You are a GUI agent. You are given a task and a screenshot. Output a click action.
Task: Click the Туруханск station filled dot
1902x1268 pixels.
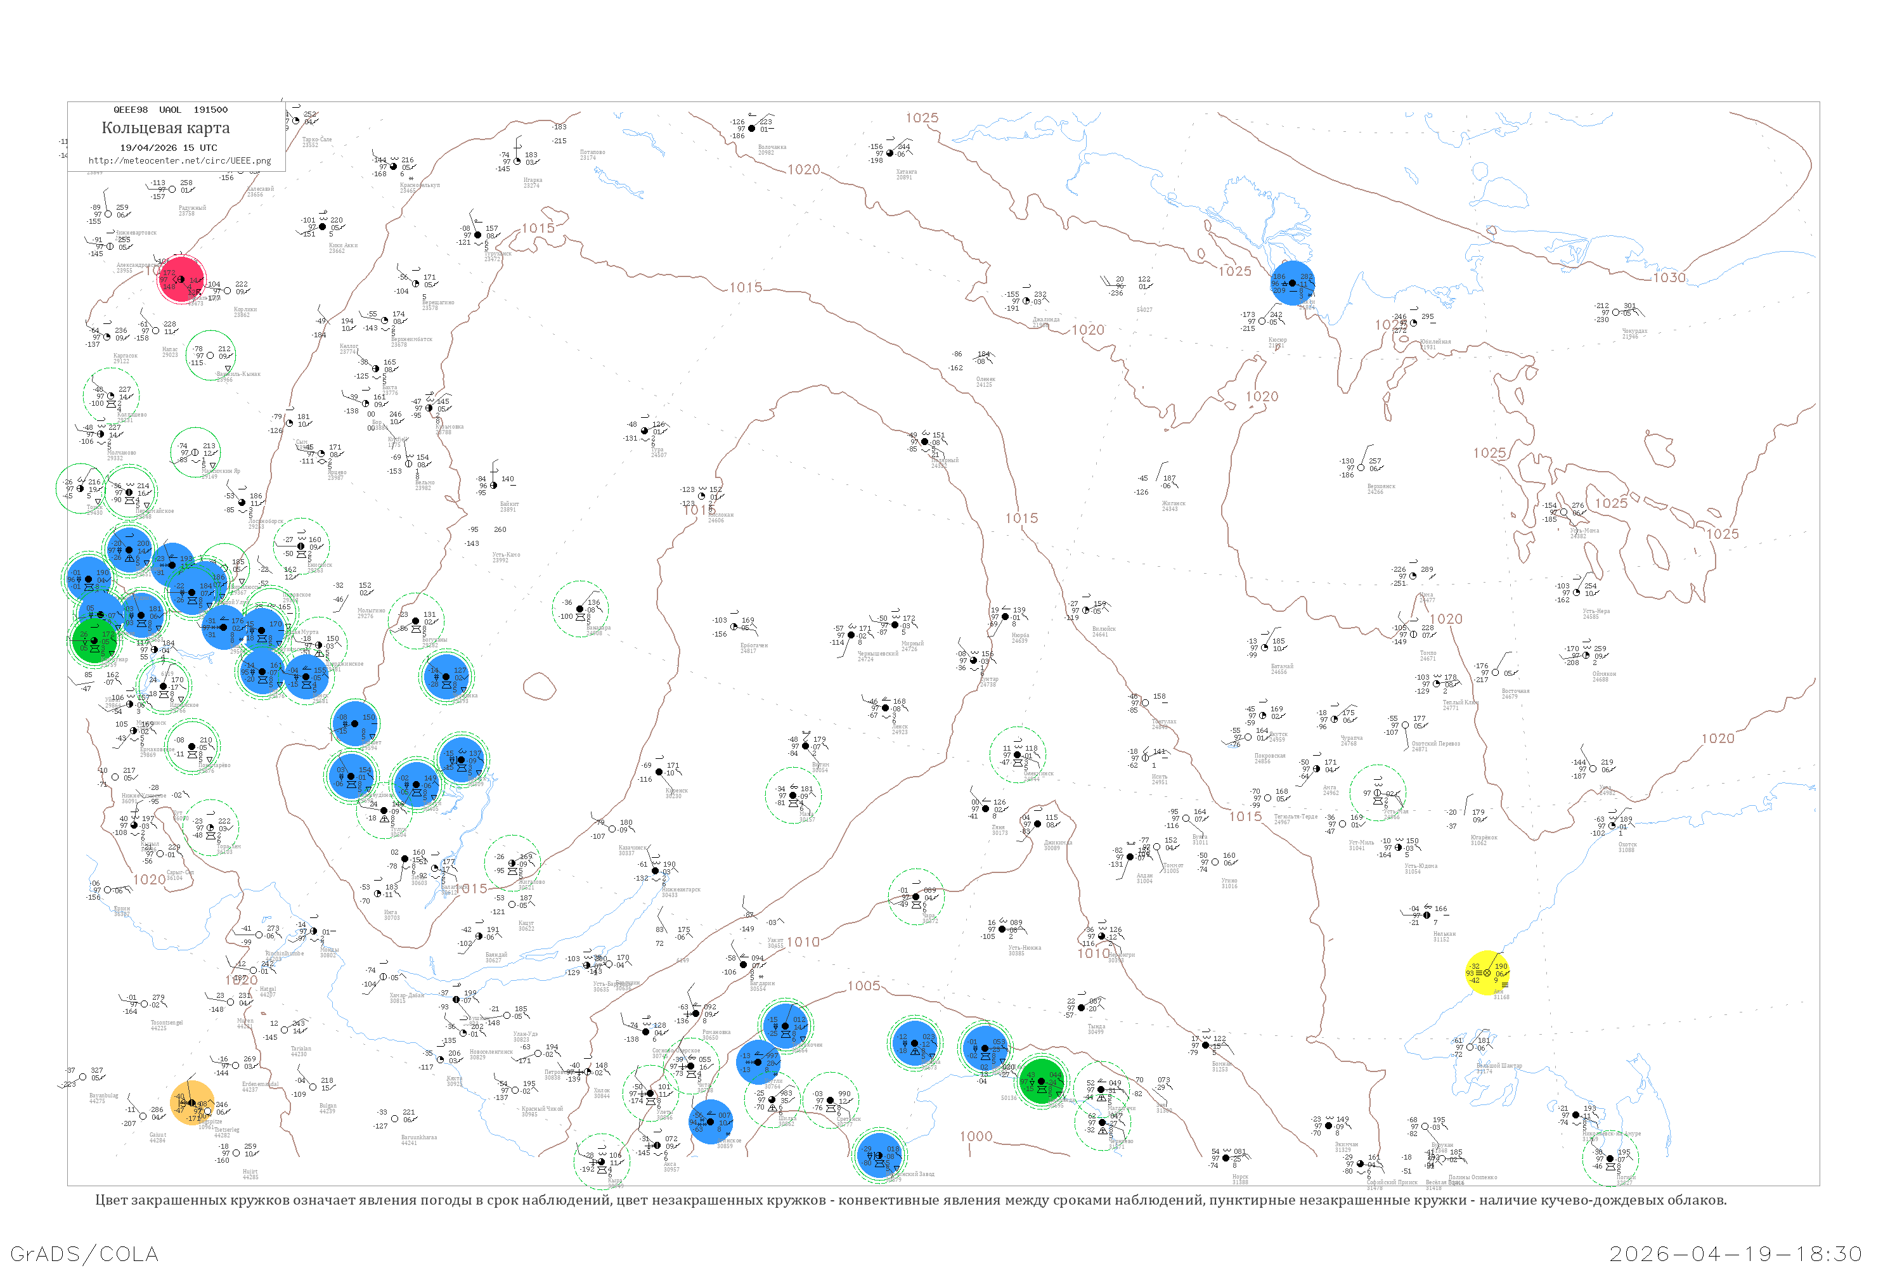click(477, 235)
